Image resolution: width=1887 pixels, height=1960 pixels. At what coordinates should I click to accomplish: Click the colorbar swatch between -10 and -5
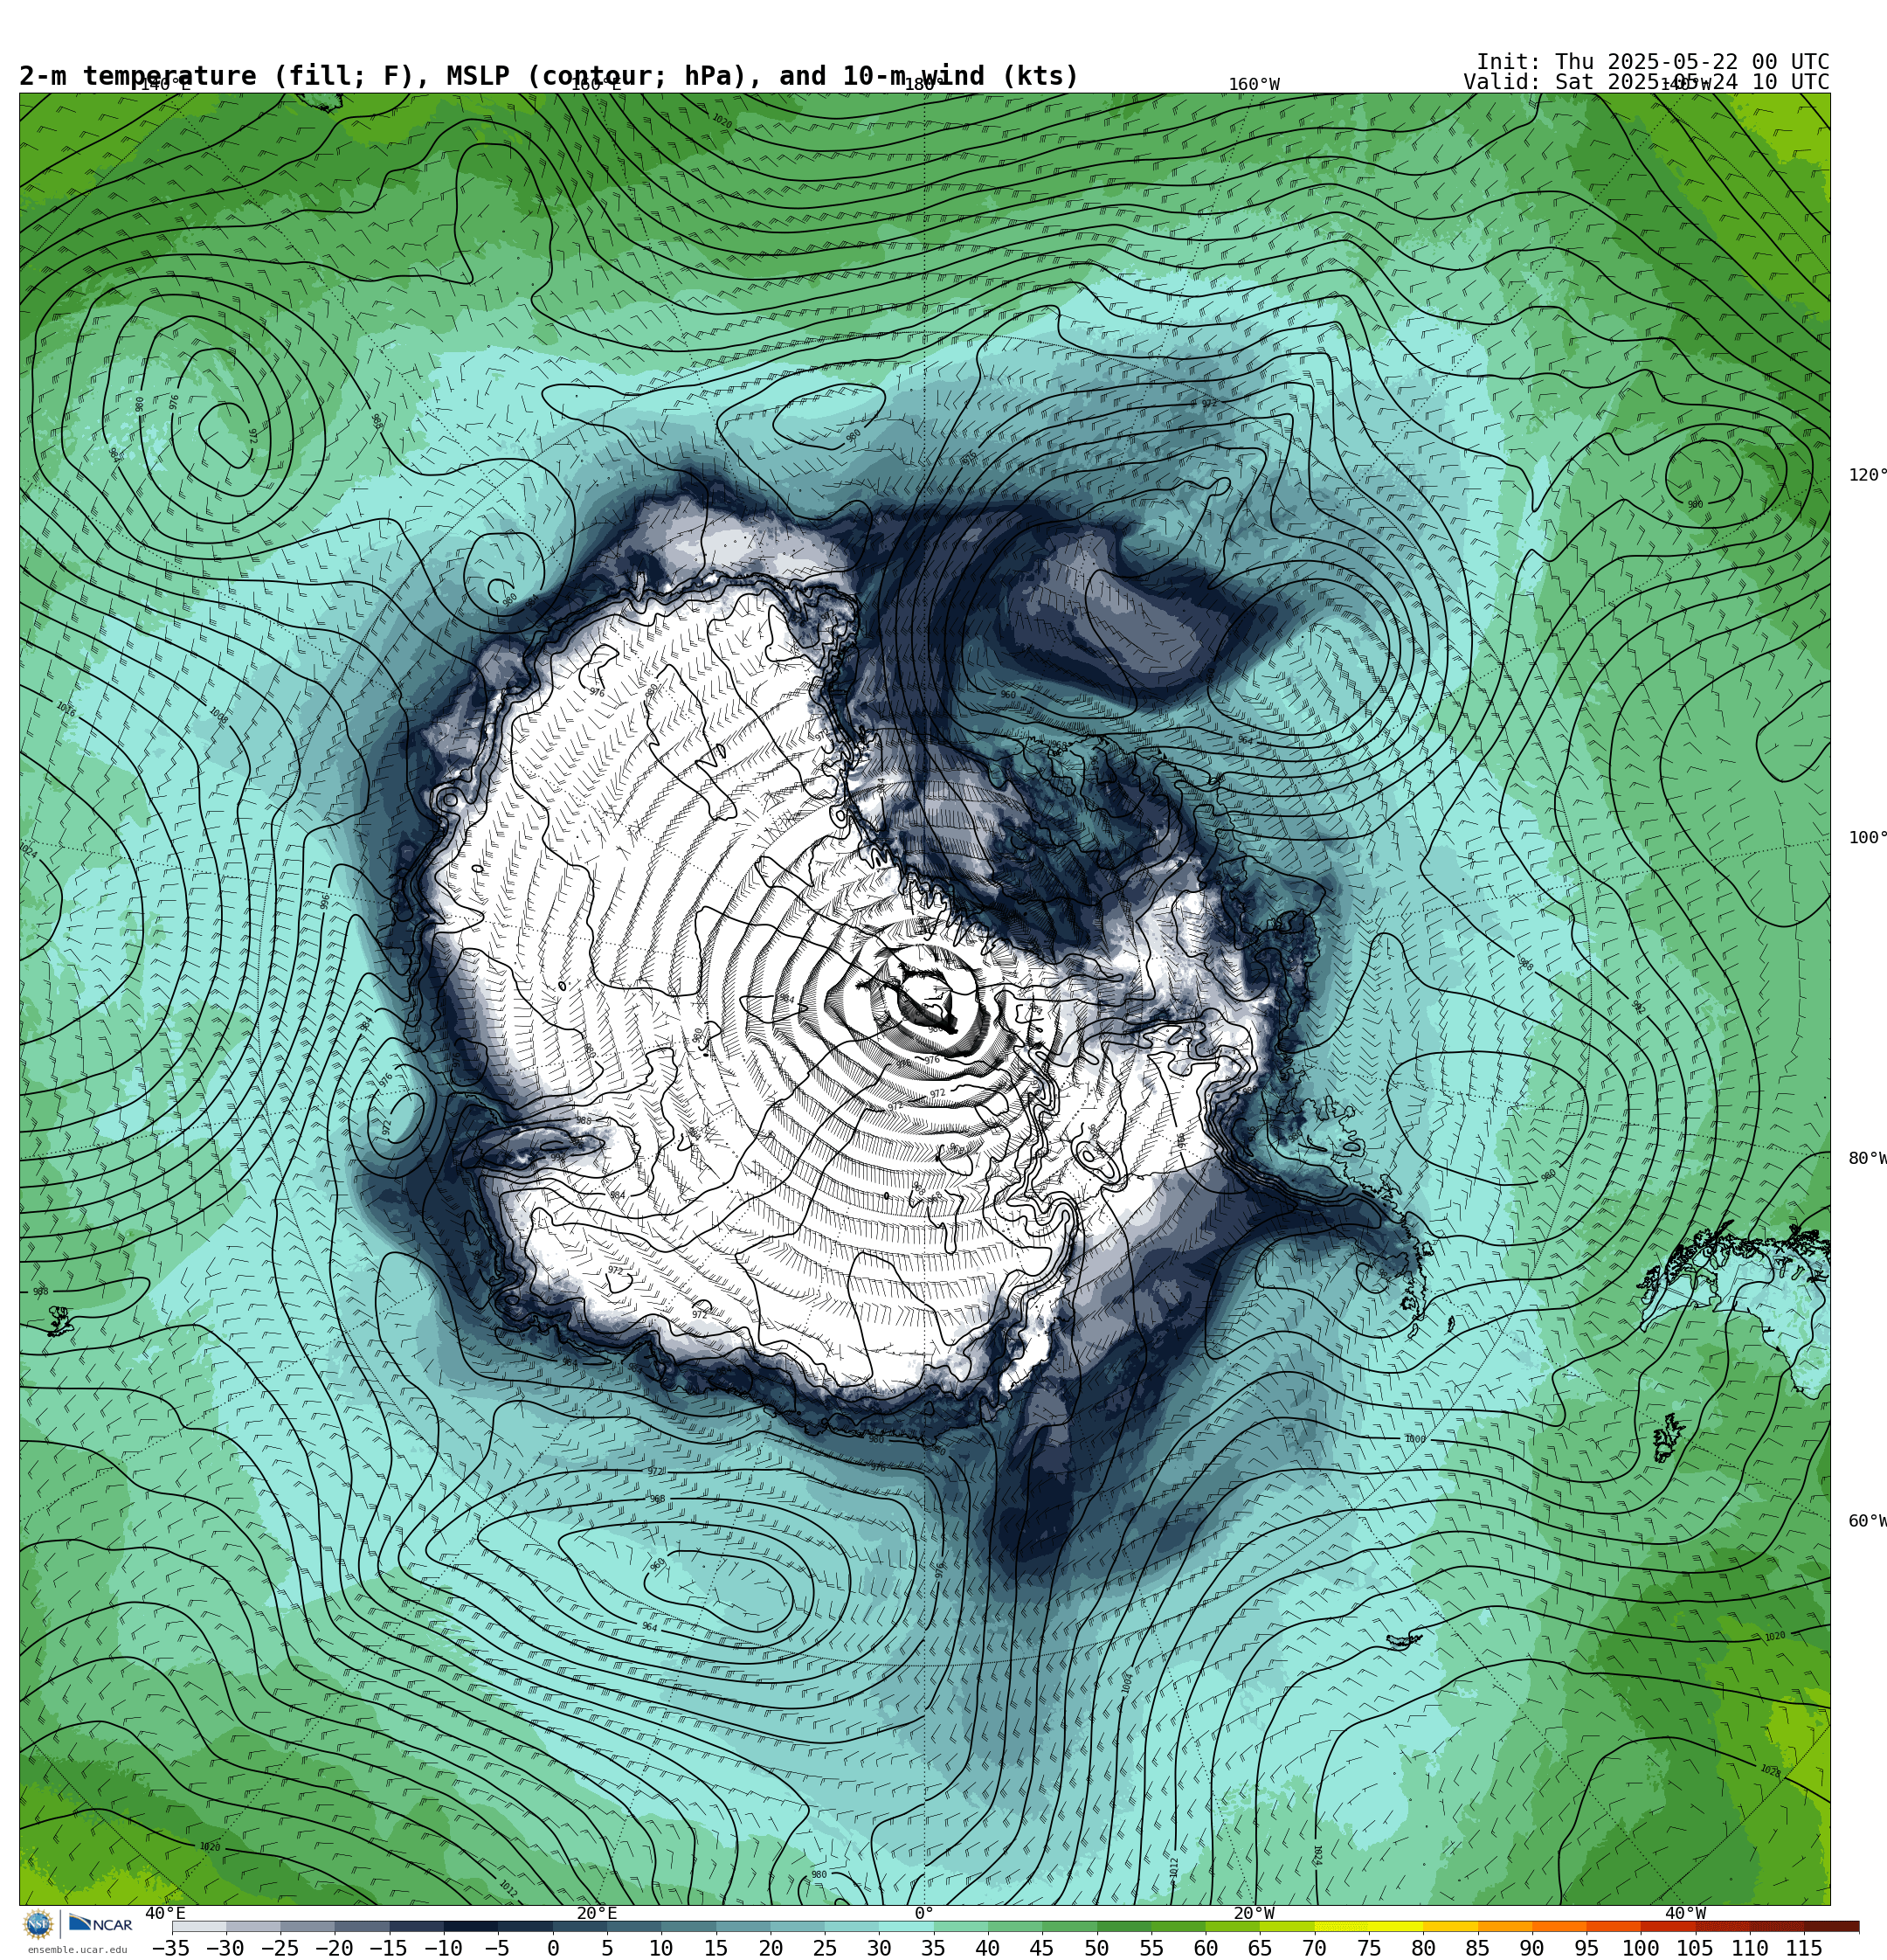(471, 1926)
